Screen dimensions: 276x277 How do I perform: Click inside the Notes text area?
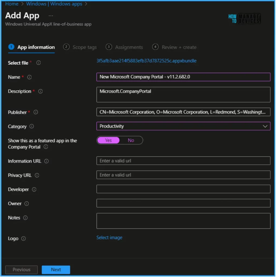coord(183,221)
